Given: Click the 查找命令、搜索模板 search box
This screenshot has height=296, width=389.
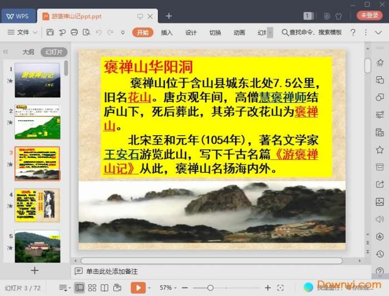Looking at the screenshot, I should pyautogui.click(x=312, y=32).
